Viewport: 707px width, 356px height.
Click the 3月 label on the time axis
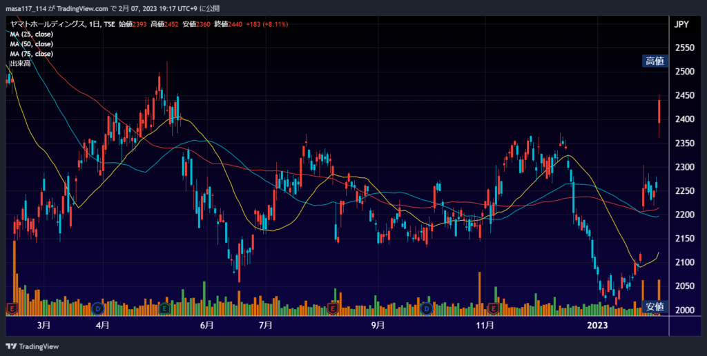[43, 326]
